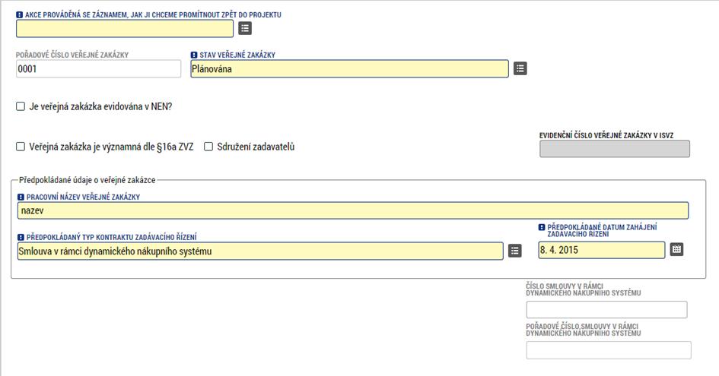The width and height of the screenshot is (719, 376).
Task: Open list icon beside Akce prováděná field
Action: click(245, 28)
